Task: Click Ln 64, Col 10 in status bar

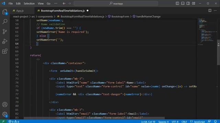Action: [x=148, y=122]
